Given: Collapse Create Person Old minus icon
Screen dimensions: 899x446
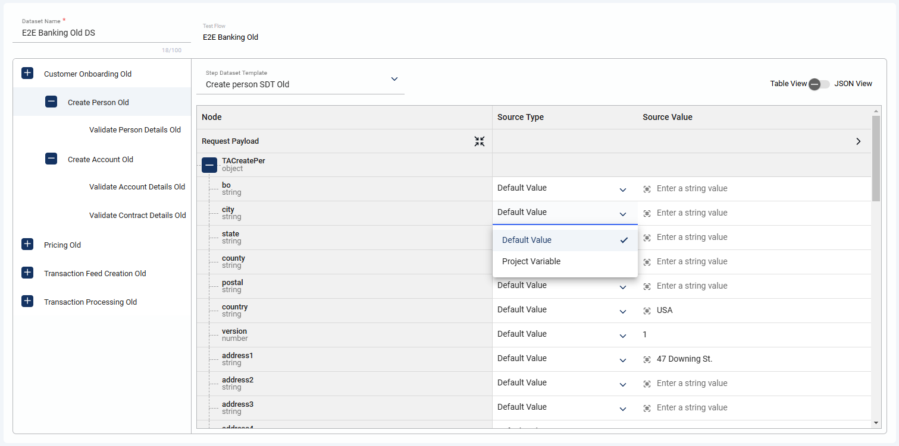Looking at the screenshot, I should 51,102.
